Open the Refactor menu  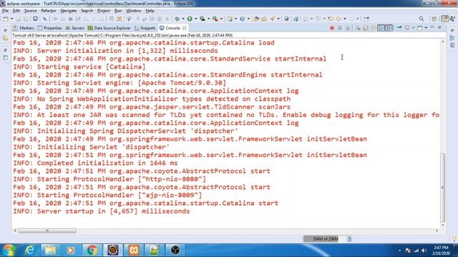tap(49, 11)
